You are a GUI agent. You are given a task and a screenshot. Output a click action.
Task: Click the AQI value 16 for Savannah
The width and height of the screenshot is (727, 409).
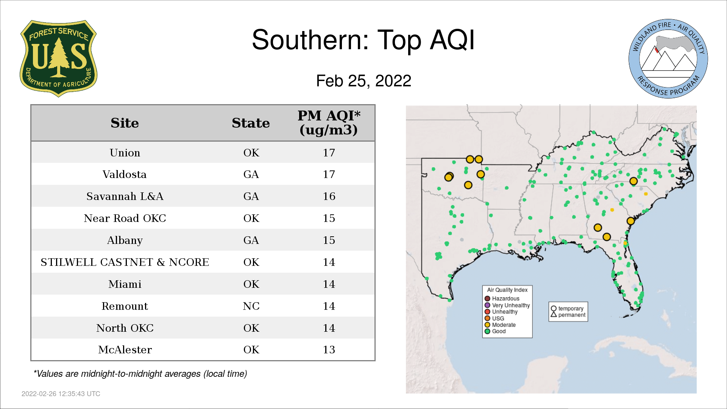(x=329, y=196)
